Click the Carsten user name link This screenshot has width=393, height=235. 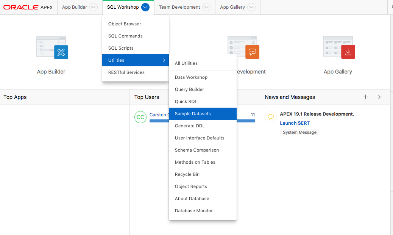pos(158,114)
